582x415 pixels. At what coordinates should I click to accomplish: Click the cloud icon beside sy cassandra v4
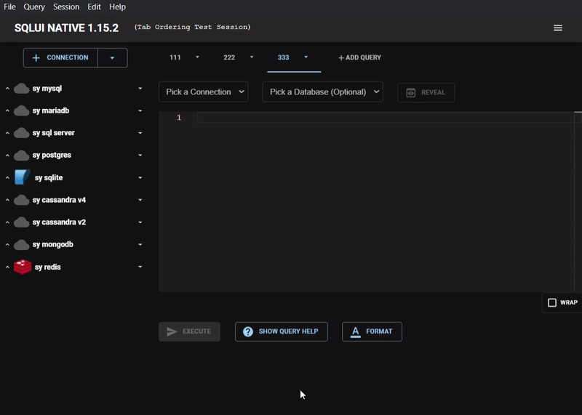click(x=22, y=200)
